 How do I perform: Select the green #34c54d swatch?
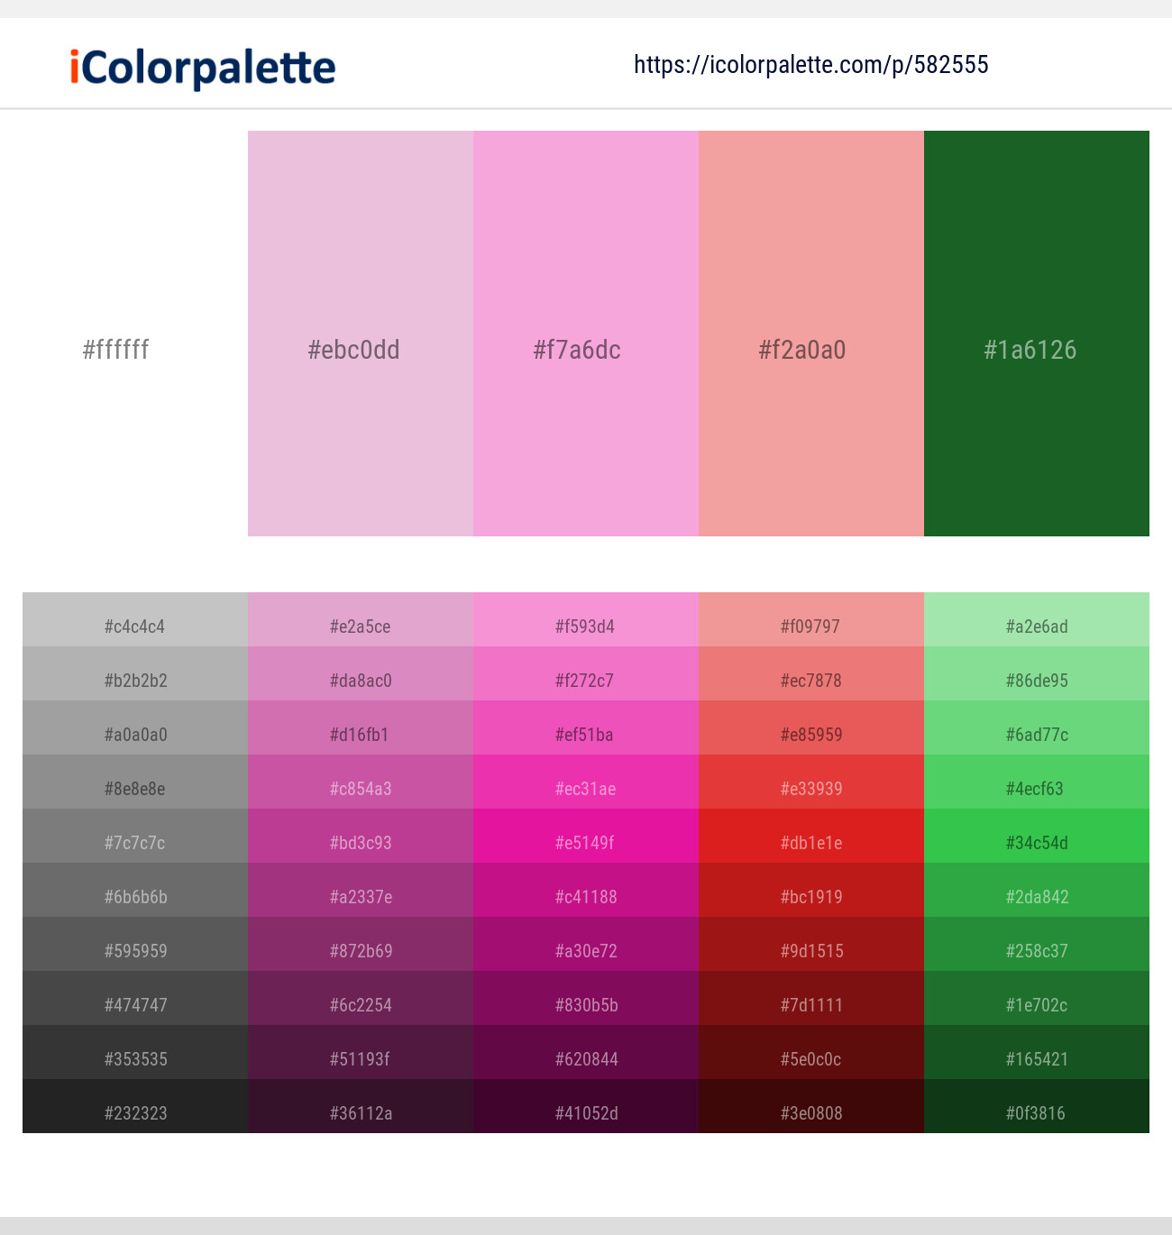(x=1036, y=843)
